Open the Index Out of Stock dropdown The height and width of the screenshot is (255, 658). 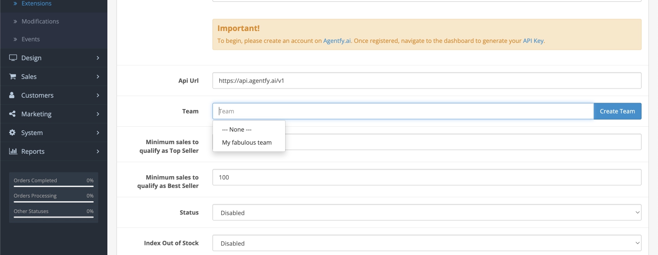tap(426, 243)
